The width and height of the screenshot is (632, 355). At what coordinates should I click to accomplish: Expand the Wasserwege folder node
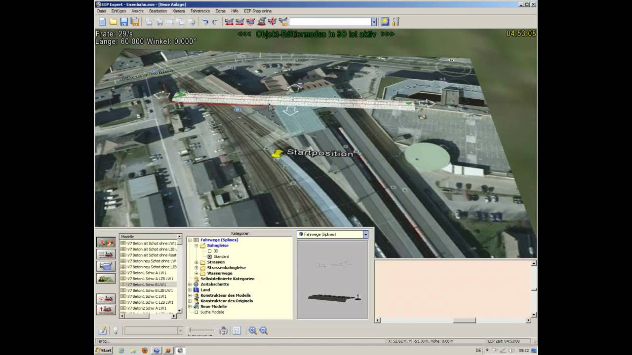pyautogui.click(x=196, y=273)
